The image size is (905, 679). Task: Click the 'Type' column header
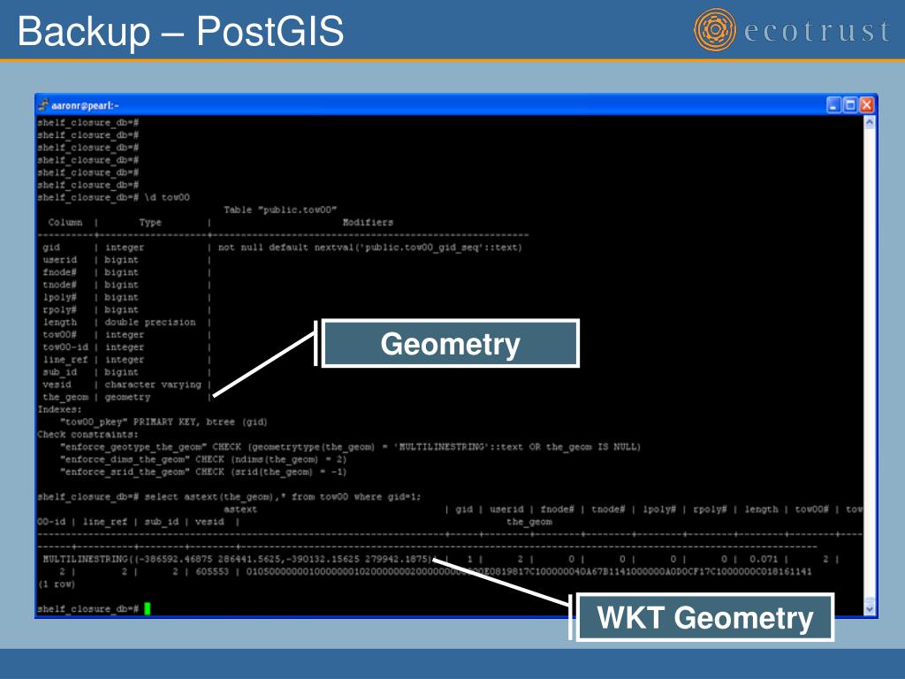tap(150, 222)
